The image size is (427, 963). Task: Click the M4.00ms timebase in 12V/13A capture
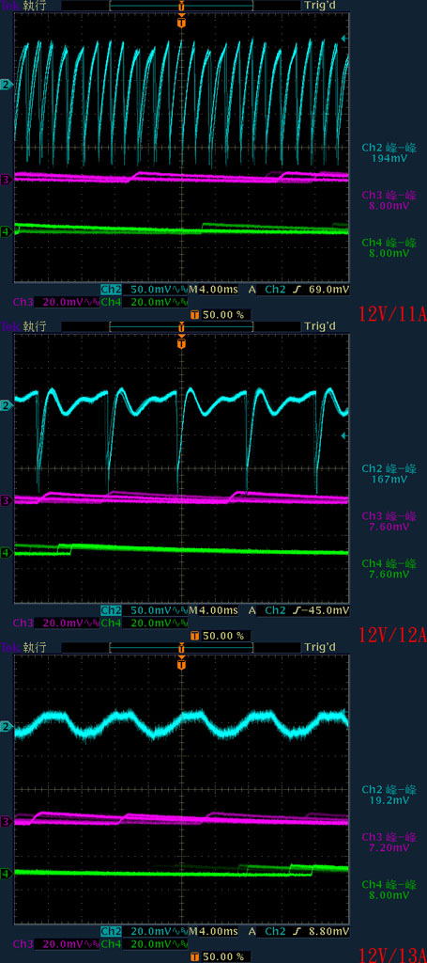click(213, 932)
